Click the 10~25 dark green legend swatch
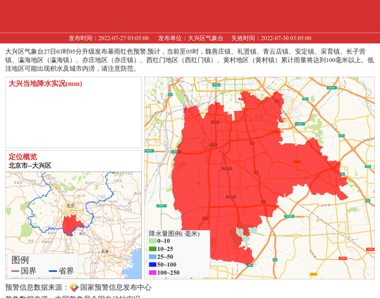Screen dimensions: 380x298 pyautogui.click(x=152, y=249)
